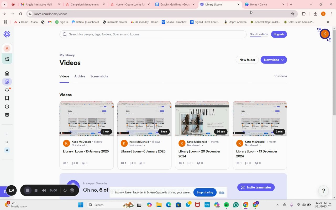Click the 16 videos count text
This screenshot has height=210, width=336.
[x=281, y=76]
